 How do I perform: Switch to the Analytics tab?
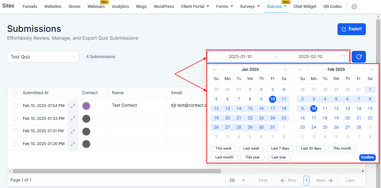121,7
